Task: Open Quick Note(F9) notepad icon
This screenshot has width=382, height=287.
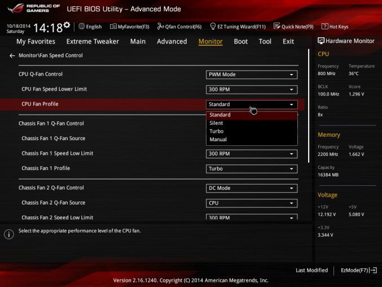Action: click(x=276, y=27)
